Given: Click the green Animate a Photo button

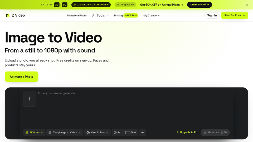Looking at the screenshot, I should pyautogui.click(x=21, y=77).
